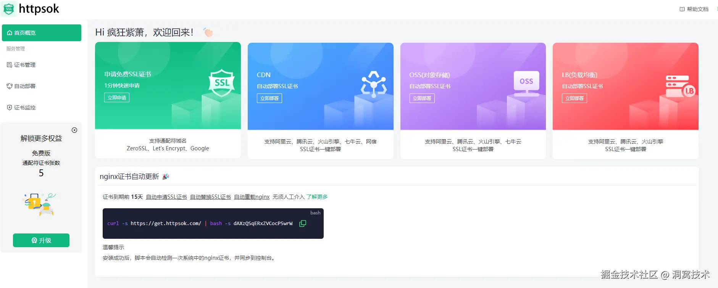Click the 免费版 plan label
718x288 pixels.
pyautogui.click(x=41, y=153)
